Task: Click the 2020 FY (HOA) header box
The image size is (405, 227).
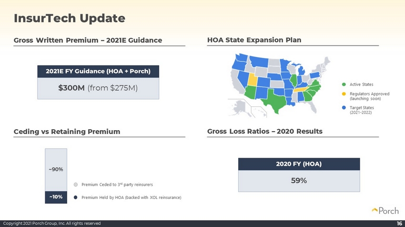Action: pos(299,164)
